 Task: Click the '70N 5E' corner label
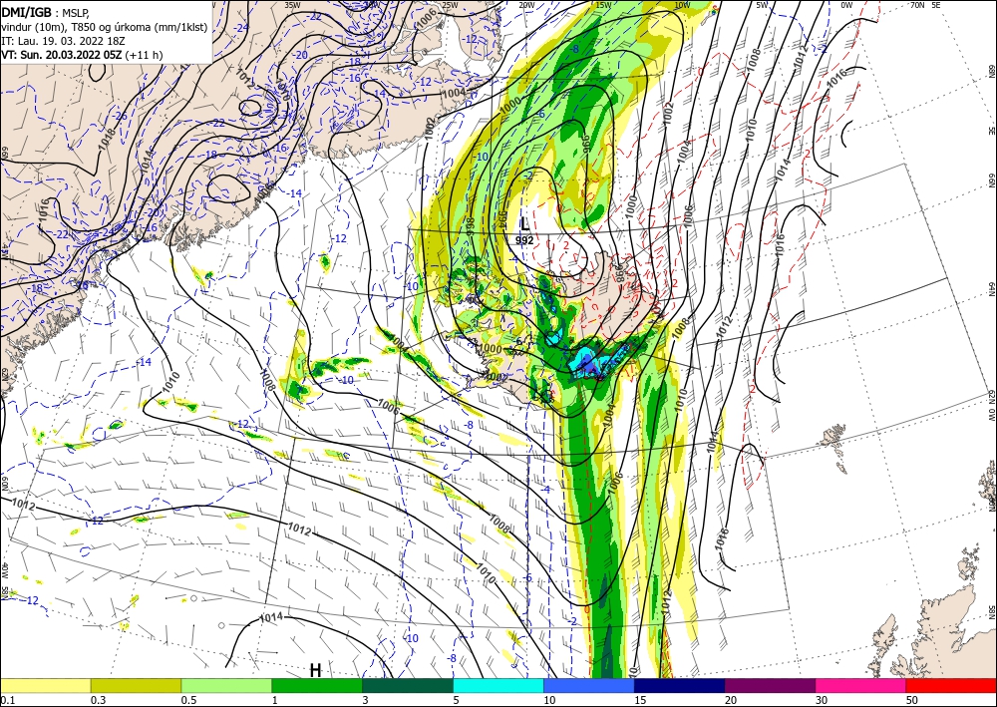pos(925,5)
